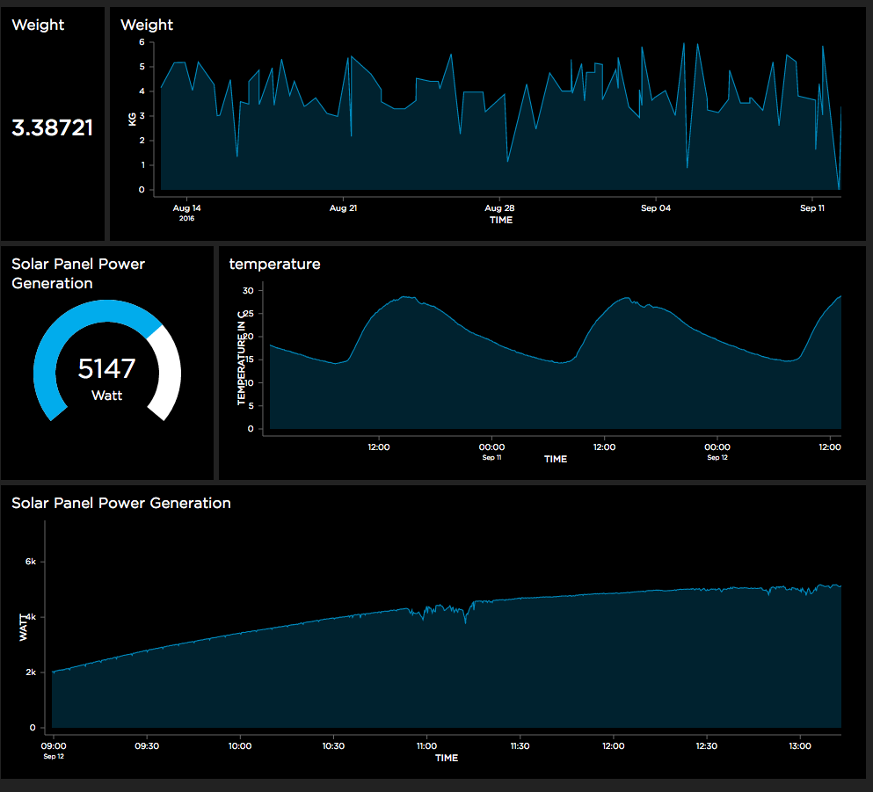873x792 pixels.
Task: Click the 2k tick on the power chart
Action: pos(31,672)
